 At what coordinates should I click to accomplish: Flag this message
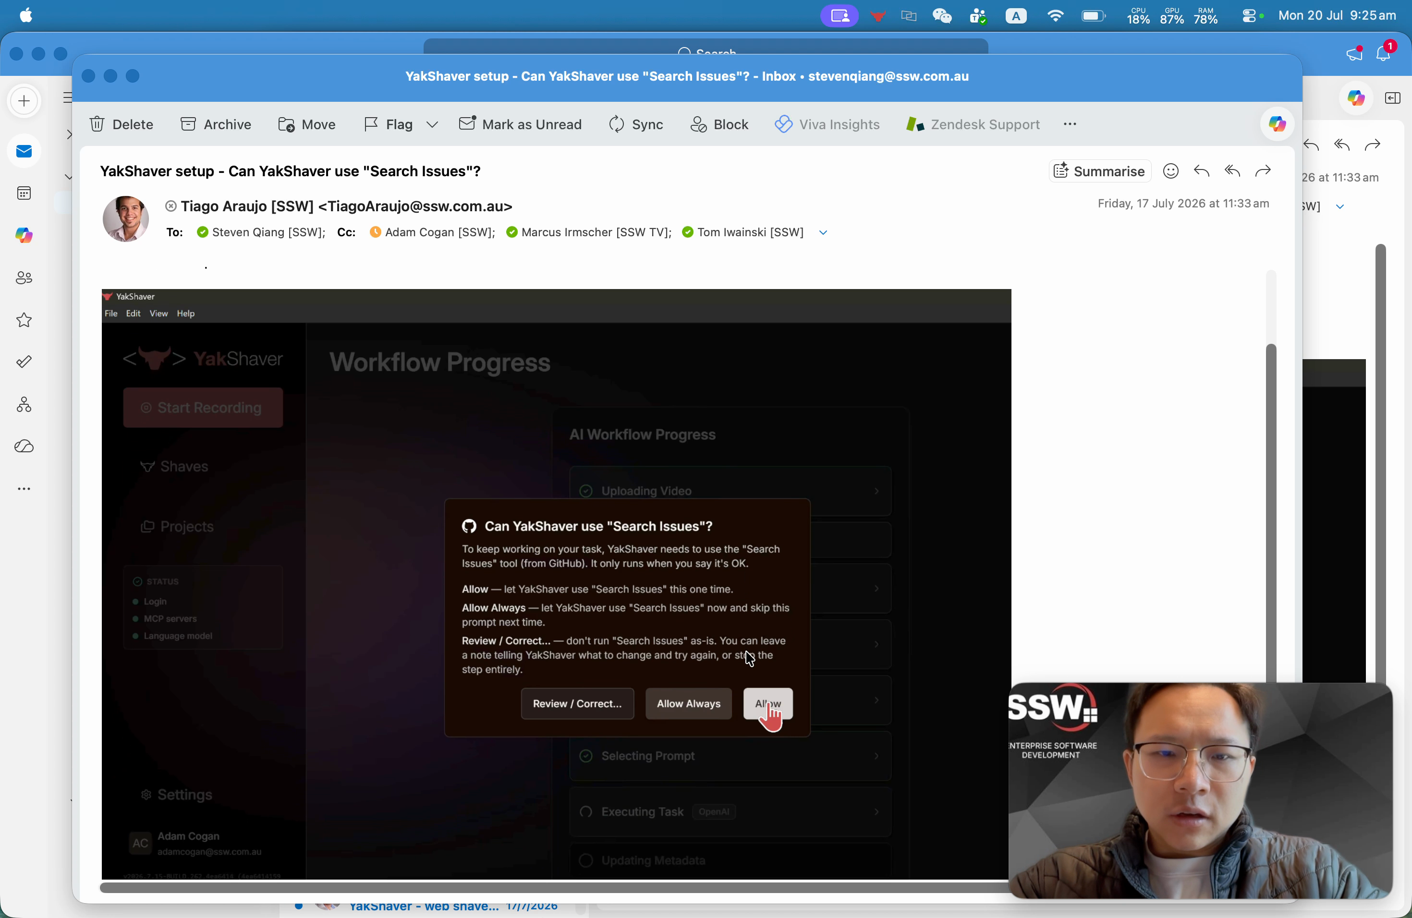tap(389, 124)
